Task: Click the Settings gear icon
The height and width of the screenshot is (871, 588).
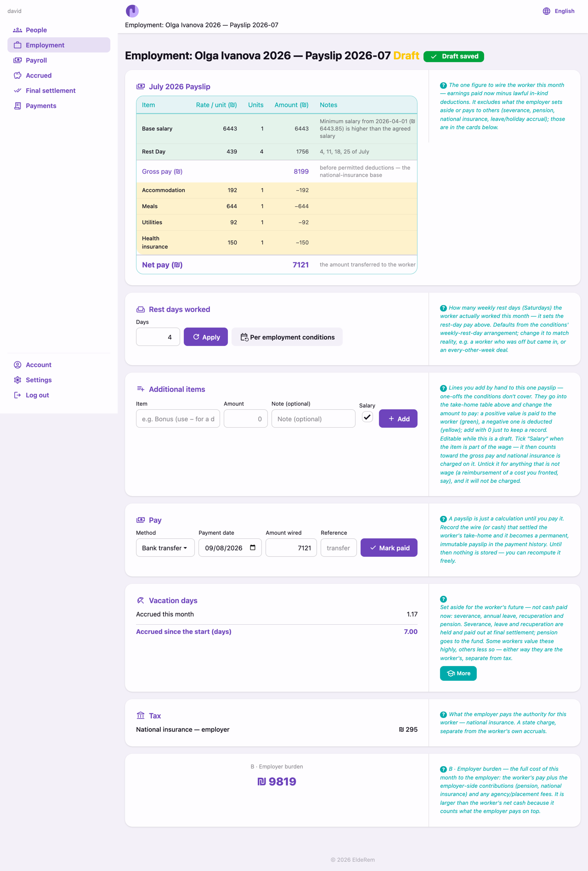Action: click(x=17, y=380)
